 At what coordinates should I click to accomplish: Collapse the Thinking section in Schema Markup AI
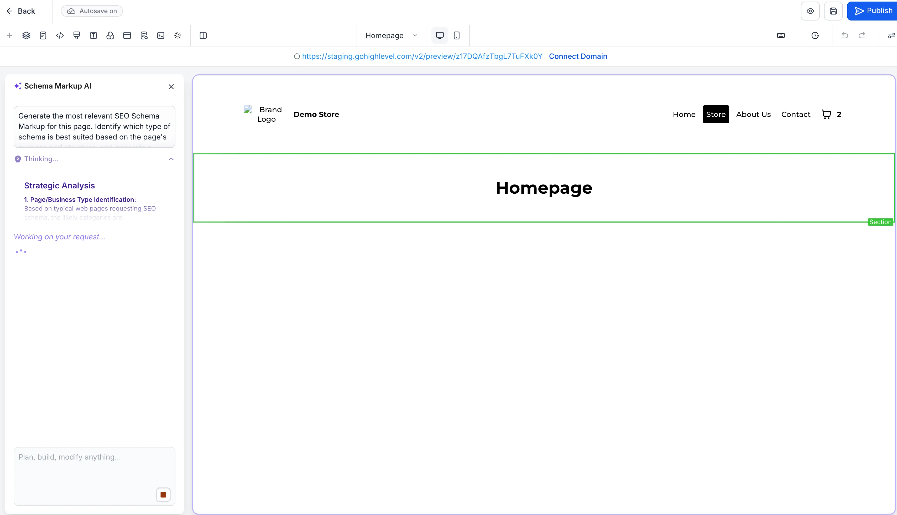click(x=171, y=159)
